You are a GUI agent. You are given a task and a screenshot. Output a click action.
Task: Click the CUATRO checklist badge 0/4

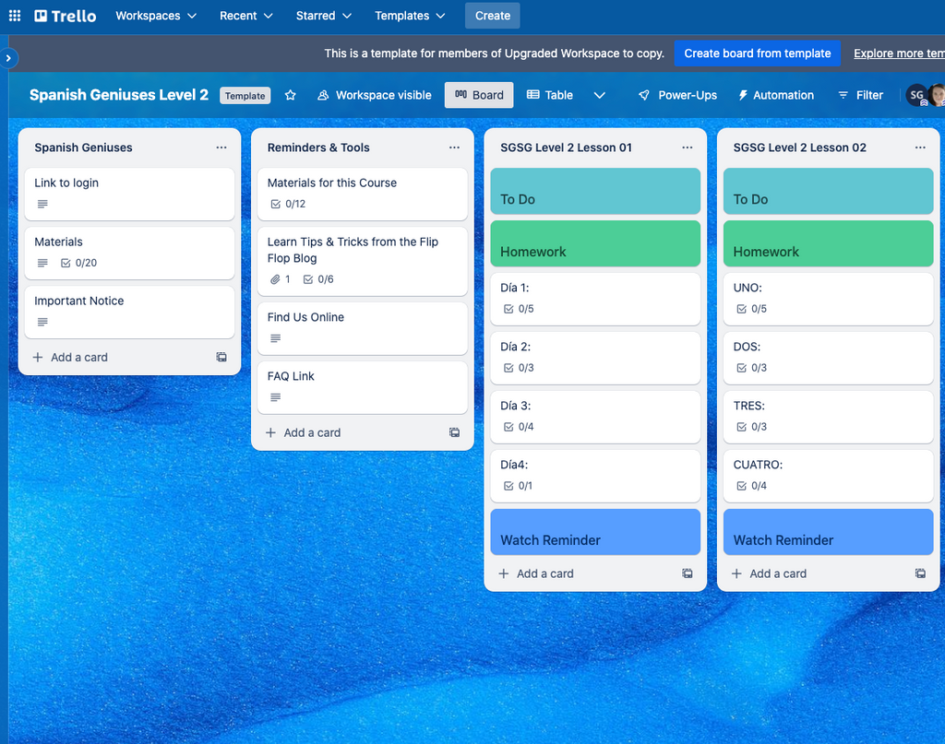750,486
